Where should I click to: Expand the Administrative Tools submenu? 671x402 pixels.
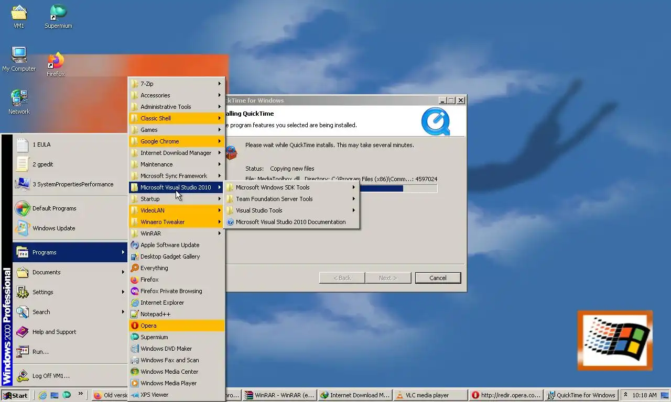click(220, 107)
